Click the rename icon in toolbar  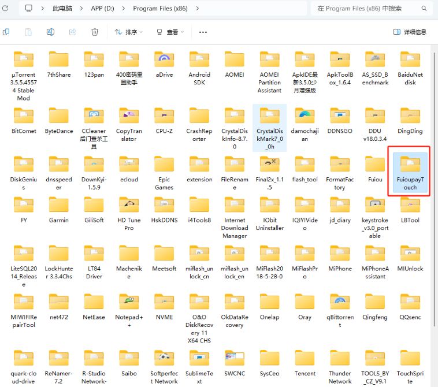pyautogui.click(x=50, y=32)
